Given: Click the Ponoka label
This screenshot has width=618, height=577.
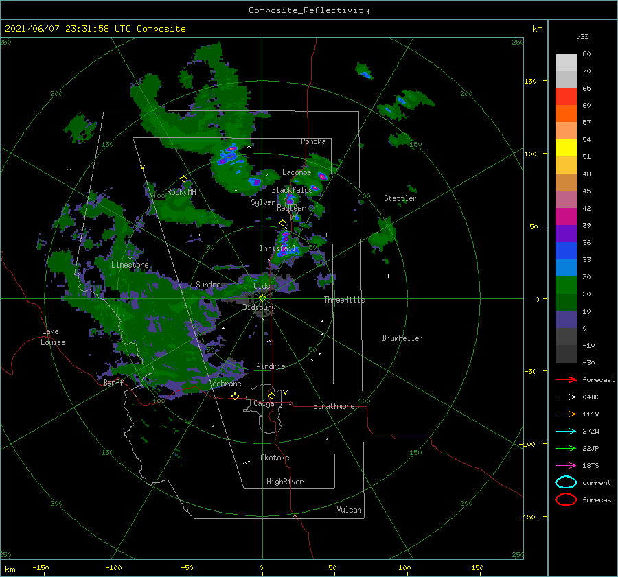Looking at the screenshot, I should click(x=313, y=141).
